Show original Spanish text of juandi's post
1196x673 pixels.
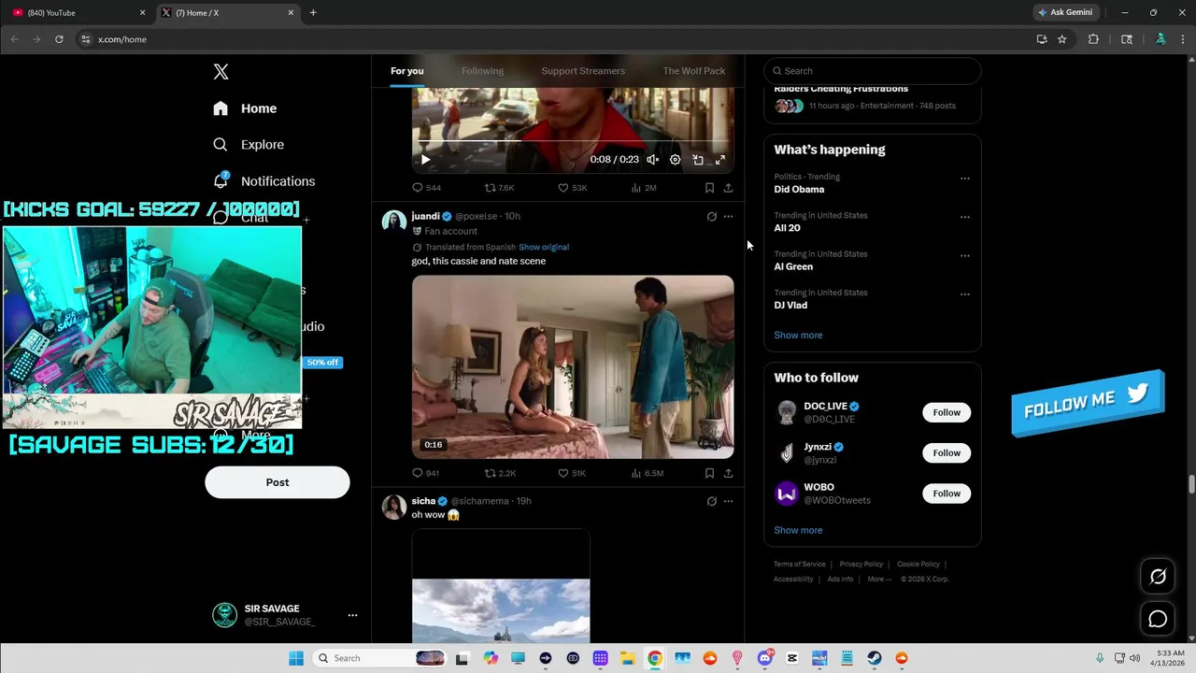click(x=544, y=247)
